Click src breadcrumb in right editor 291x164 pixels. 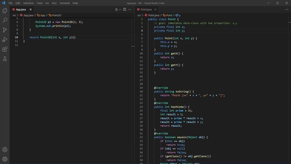coord(139,15)
